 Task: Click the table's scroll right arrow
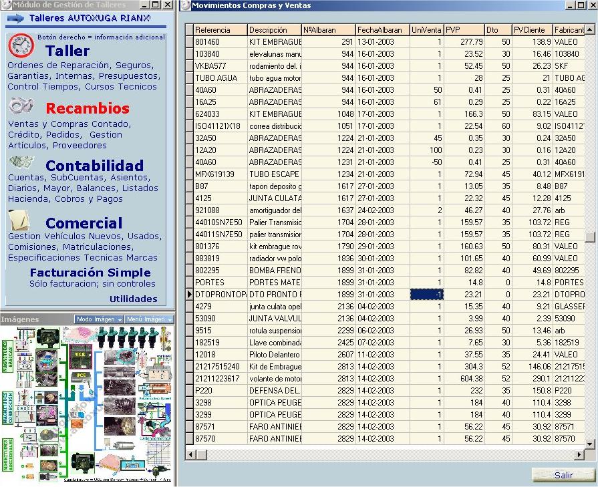click(x=580, y=454)
